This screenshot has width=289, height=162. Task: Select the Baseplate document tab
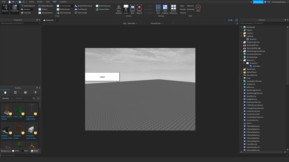pos(50,20)
